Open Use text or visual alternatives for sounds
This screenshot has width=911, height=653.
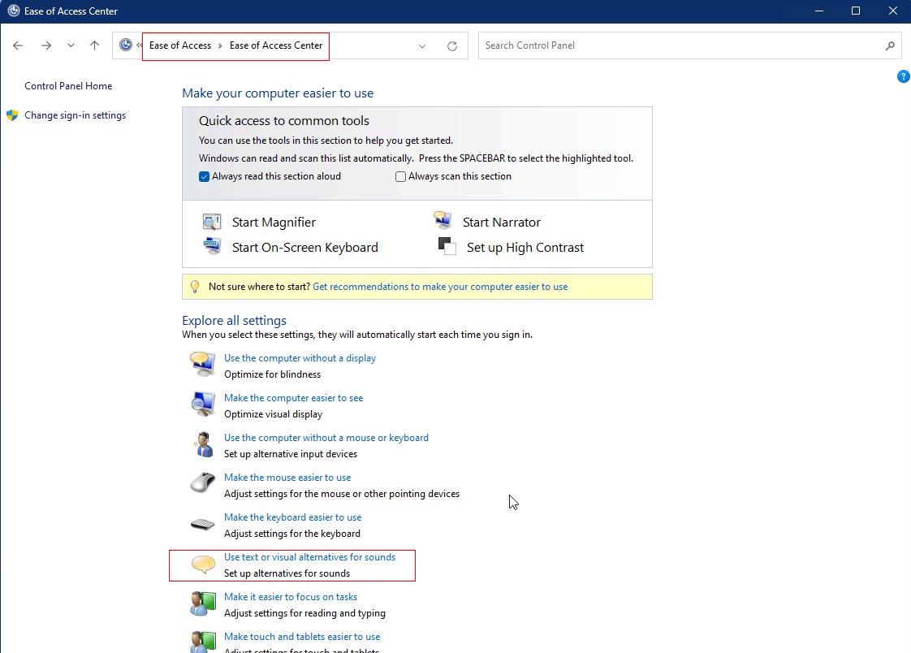tap(309, 557)
